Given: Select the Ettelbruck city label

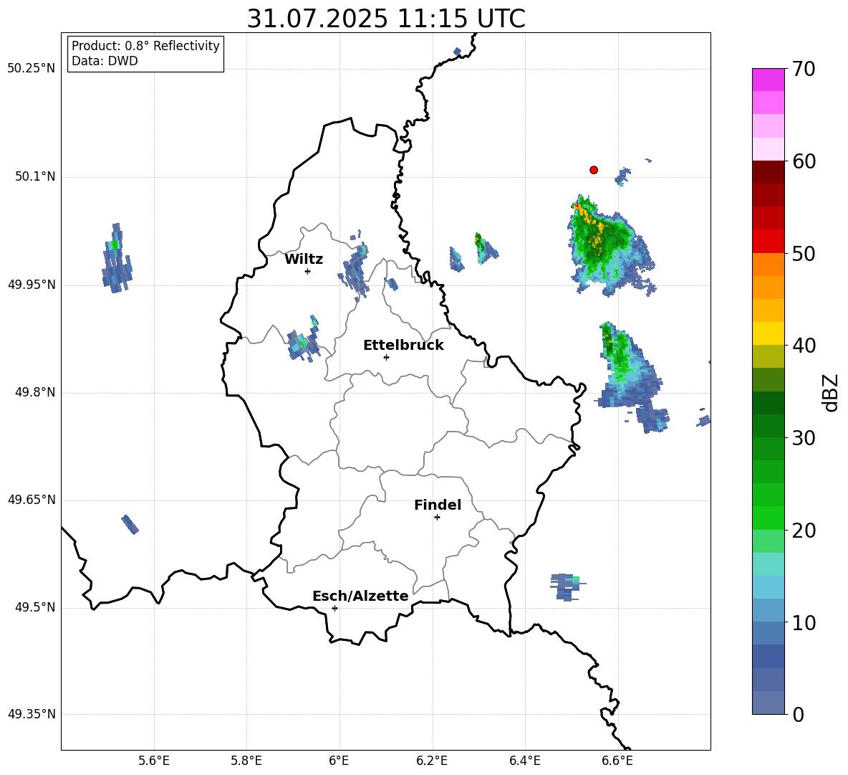Looking at the screenshot, I should click(403, 346).
